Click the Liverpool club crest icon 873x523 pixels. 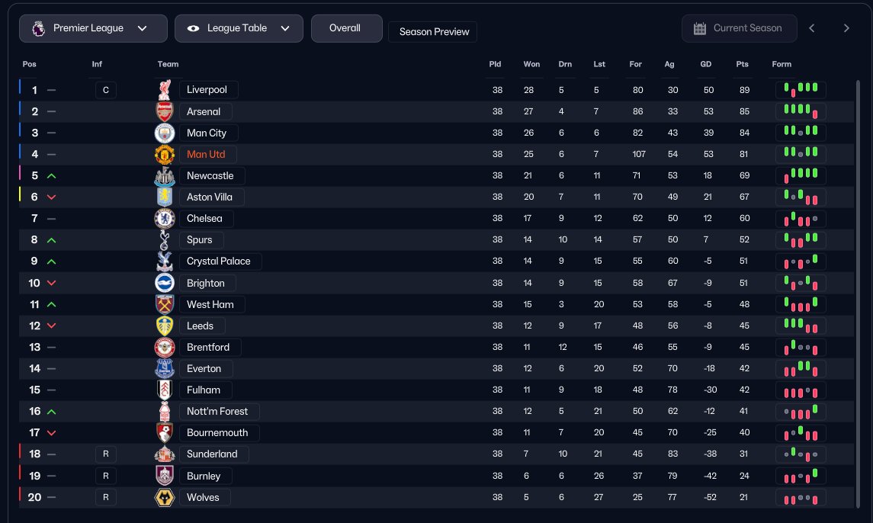click(x=165, y=90)
